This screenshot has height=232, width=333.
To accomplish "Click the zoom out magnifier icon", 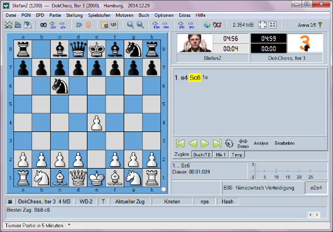I will coord(140,25).
